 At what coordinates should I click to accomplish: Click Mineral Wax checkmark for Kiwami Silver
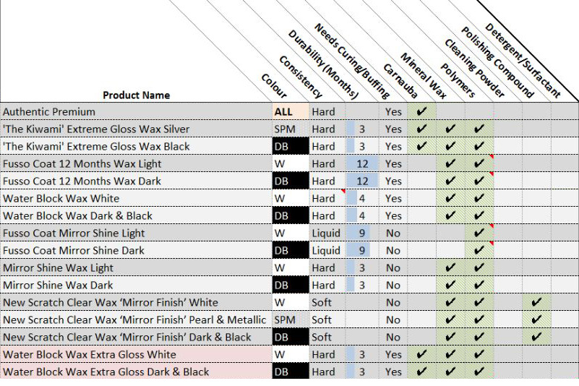(x=450, y=129)
